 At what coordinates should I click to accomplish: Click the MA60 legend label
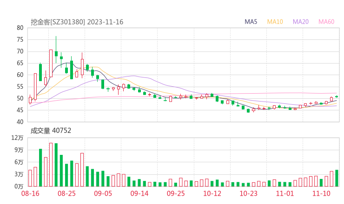point(326,22)
